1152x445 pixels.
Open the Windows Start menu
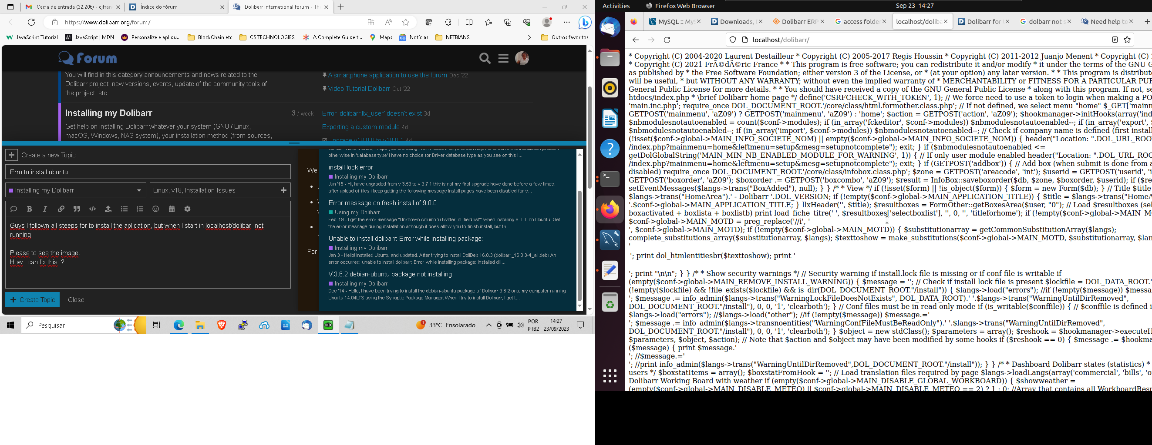tap(11, 325)
